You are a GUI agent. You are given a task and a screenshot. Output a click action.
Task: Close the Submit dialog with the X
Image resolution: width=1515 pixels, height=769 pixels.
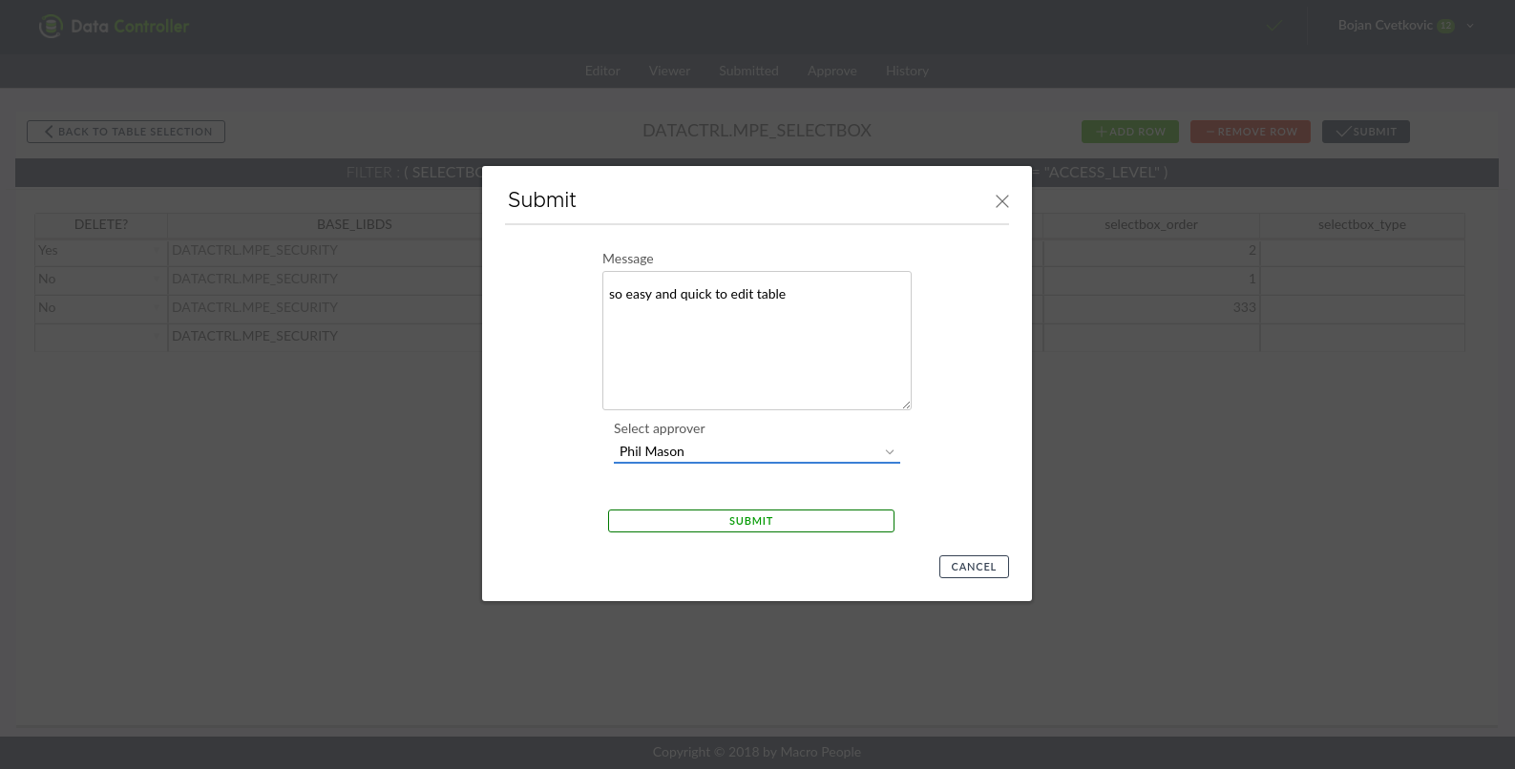1001,201
